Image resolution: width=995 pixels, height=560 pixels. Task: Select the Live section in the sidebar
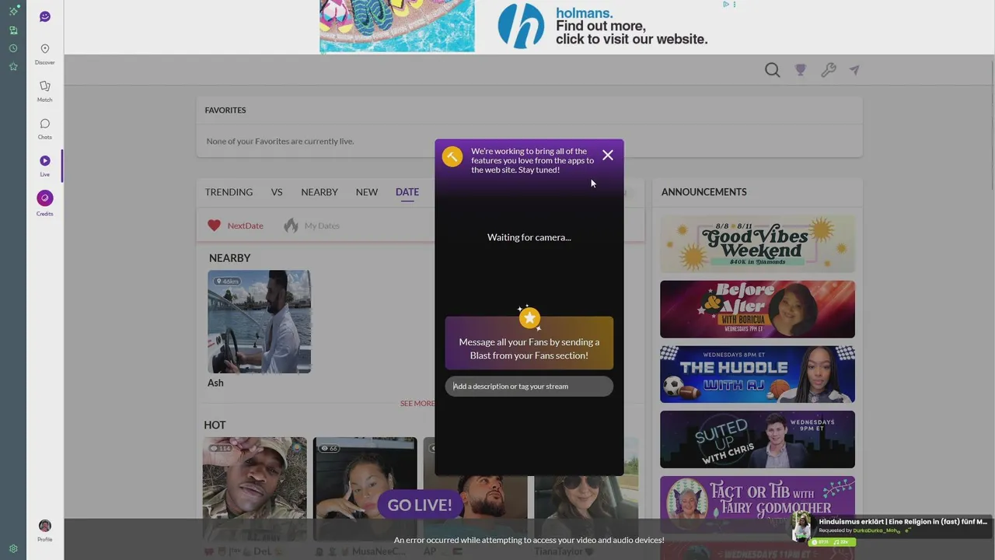tap(45, 166)
